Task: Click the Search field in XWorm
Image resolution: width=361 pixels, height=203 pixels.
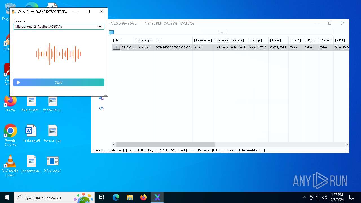Action: coord(223,32)
